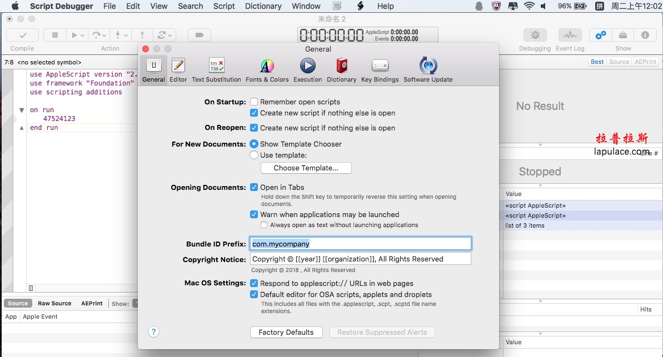Toggle Always open as text checkbox

264,225
